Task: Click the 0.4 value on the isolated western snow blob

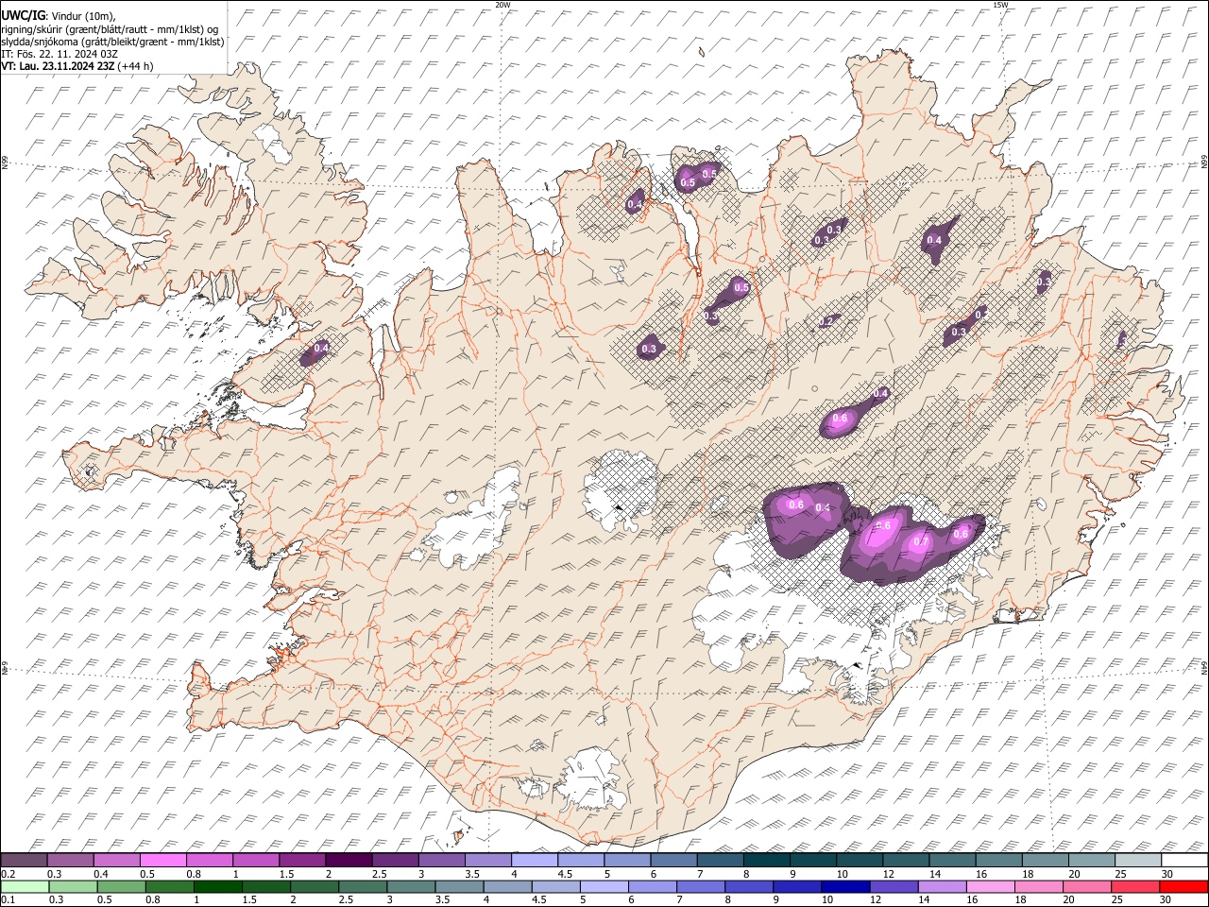Action: pos(321,349)
